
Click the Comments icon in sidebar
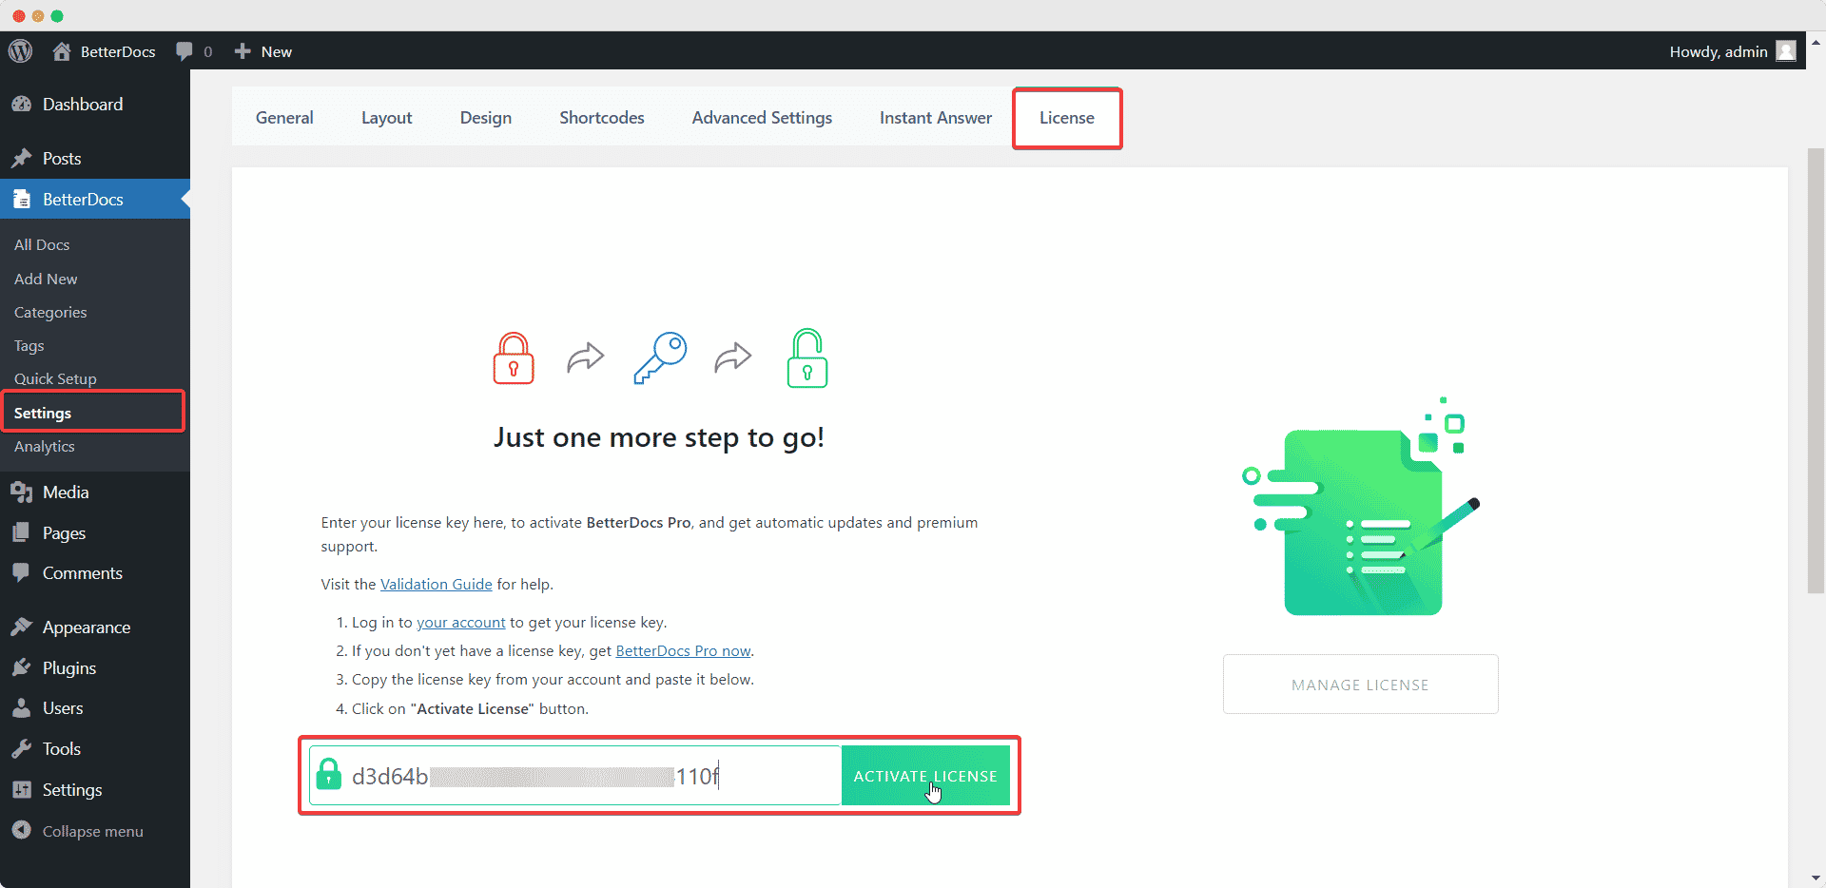pos(22,573)
